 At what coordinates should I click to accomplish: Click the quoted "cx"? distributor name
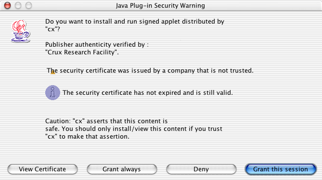(x=52, y=29)
